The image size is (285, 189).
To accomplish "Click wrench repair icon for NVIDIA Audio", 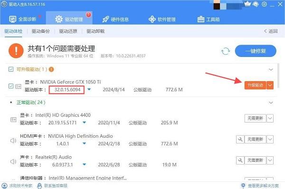I will coord(240,140).
